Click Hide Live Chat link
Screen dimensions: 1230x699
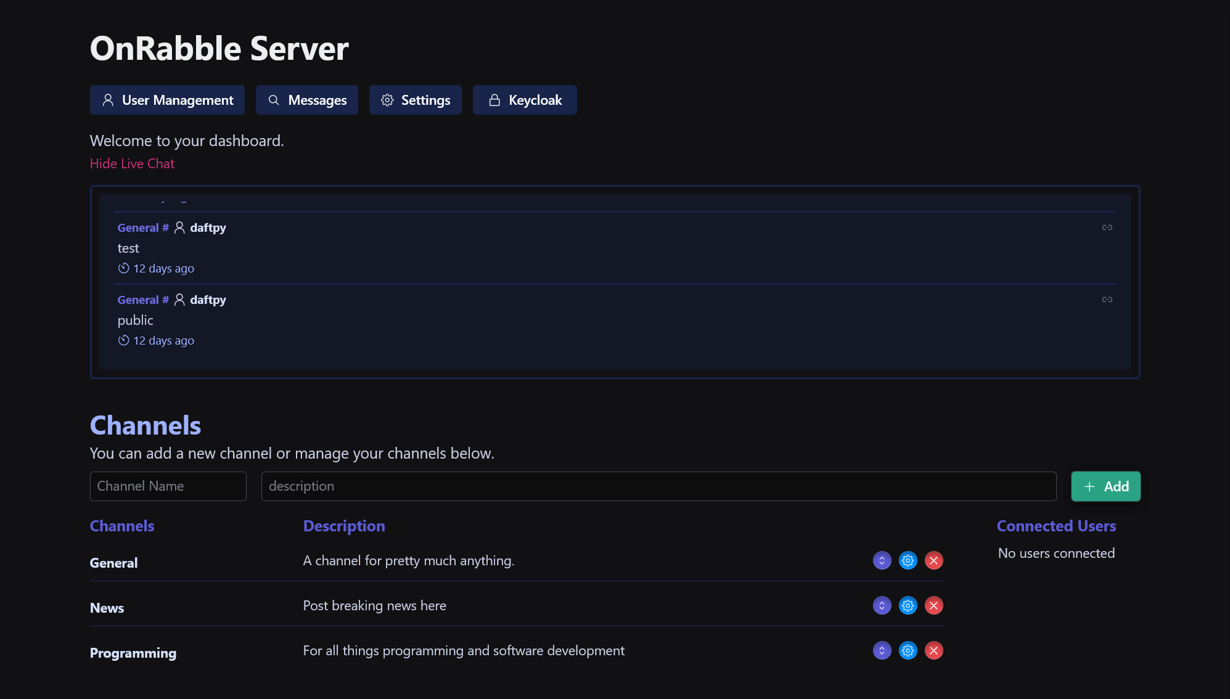coord(132,163)
